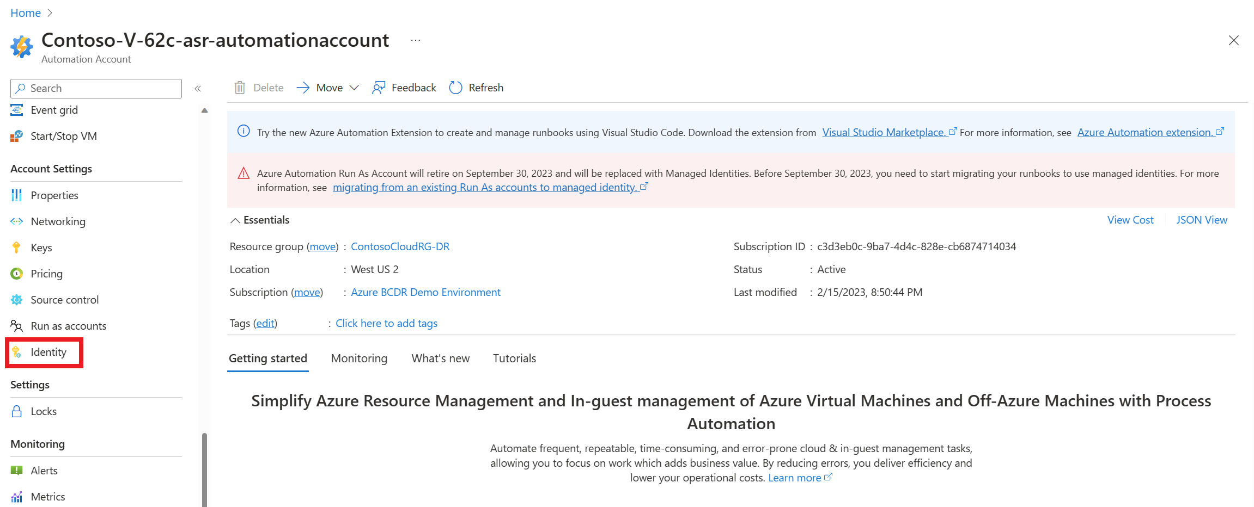The height and width of the screenshot is (507, 1254).
Task: Open the Pricing icon in sidebar
Action: pos(17,274)
